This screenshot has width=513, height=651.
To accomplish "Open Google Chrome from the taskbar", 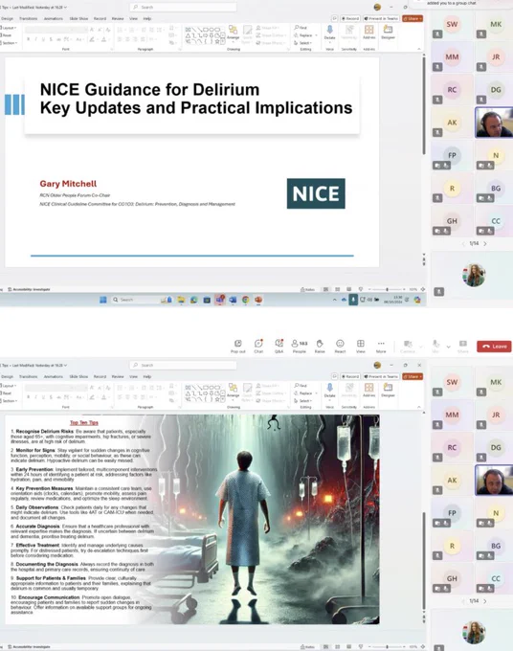I will point(246,300).
